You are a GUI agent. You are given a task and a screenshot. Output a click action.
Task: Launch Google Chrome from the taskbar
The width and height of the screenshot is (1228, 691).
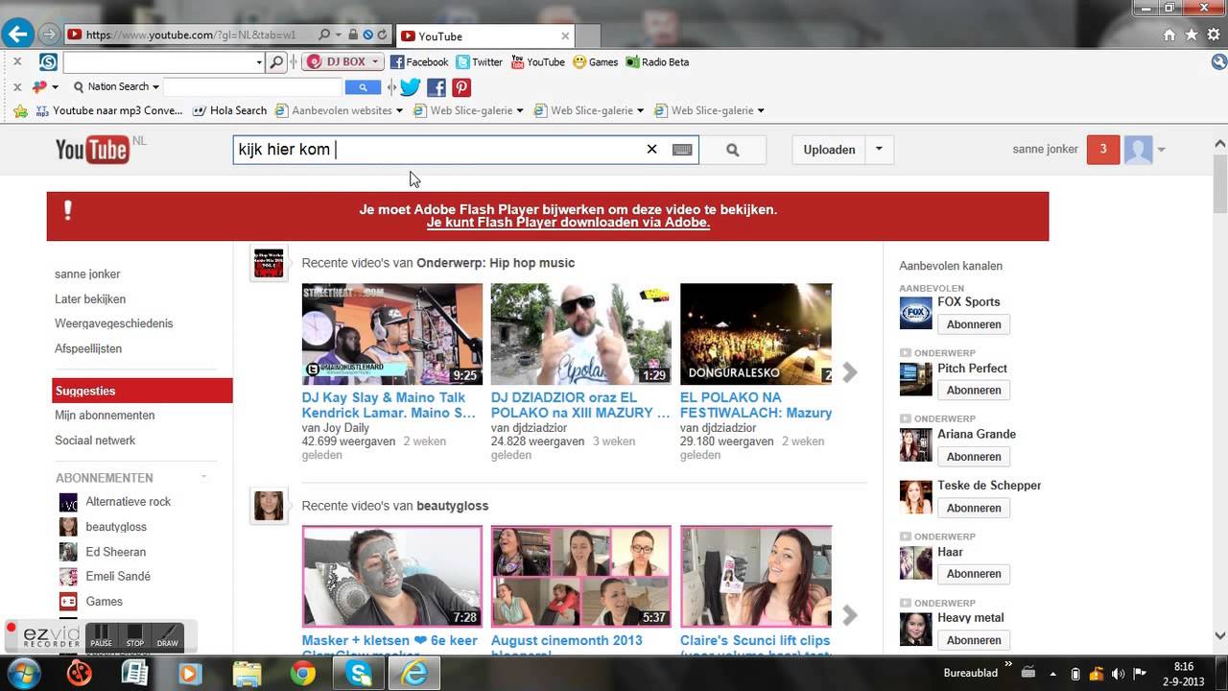point(303,673)
